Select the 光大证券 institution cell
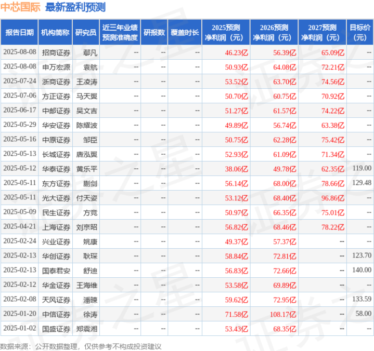 click(56, 198)
